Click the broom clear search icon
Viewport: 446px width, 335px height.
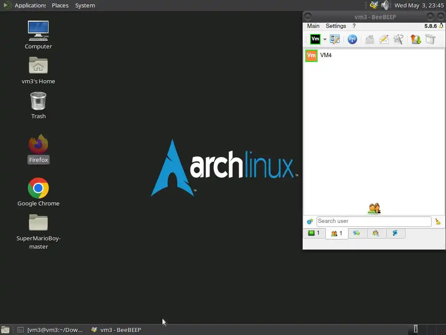point(438,221)
